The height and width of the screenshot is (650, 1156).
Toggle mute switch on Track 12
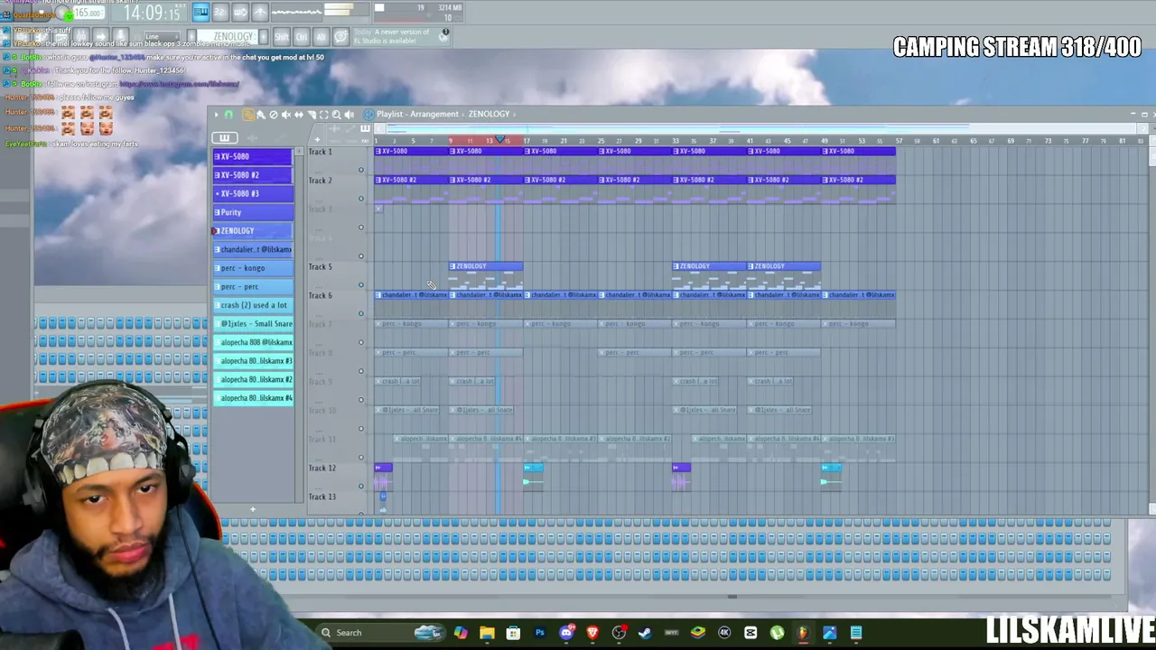360,487
